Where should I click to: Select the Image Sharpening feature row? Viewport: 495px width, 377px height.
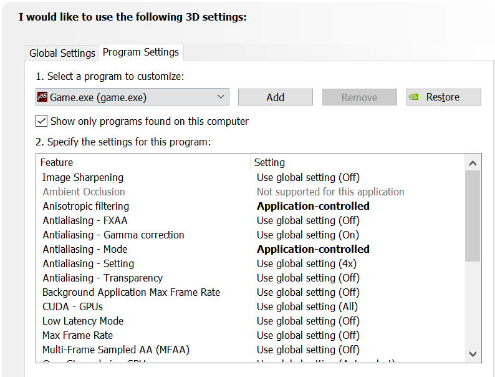point(83,177)
